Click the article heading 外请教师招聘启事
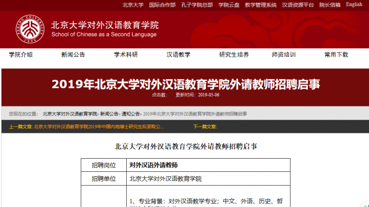Image resolution: width=369 pixels, height=207 pixels. (x=186, y=146)
